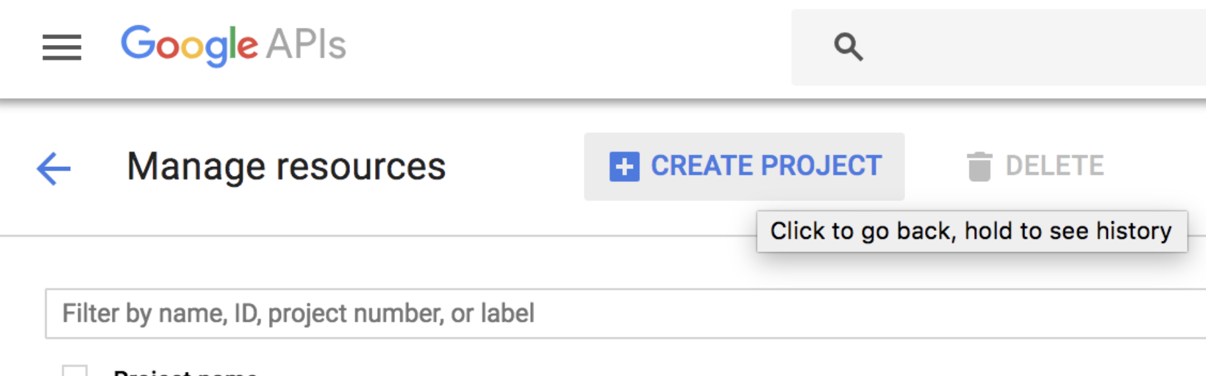
Task: Click the Project name column header
Action: [x=185, y=372]
